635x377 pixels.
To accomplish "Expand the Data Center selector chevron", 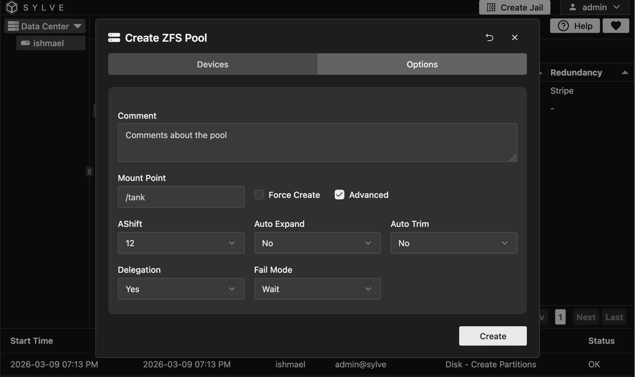I will (x=78, y=26).
